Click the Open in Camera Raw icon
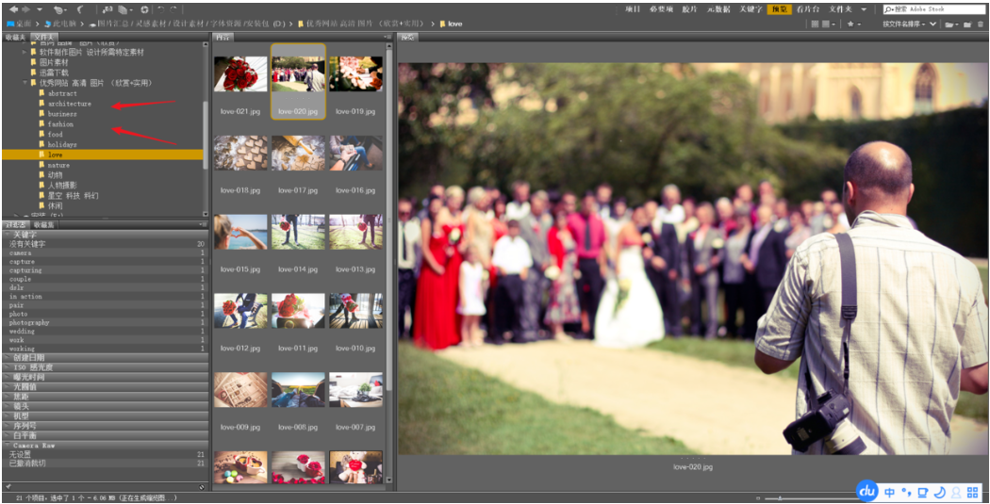The height and width of the screenshot is (504, 990). 144,9
